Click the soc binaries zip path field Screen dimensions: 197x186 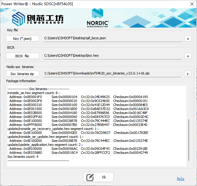click(112, 74)
